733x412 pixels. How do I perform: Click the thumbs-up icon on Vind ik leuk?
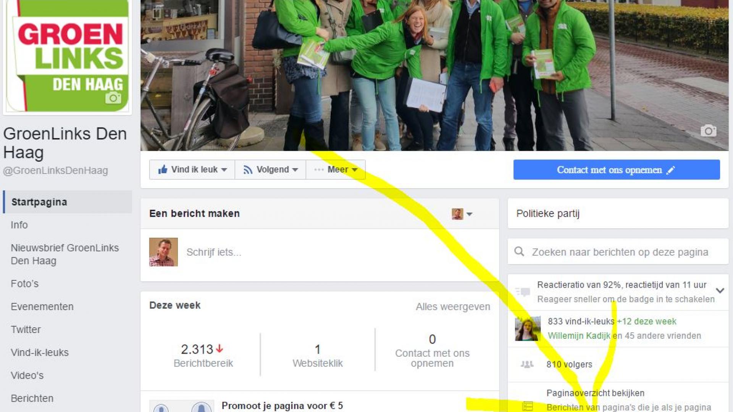163,169
